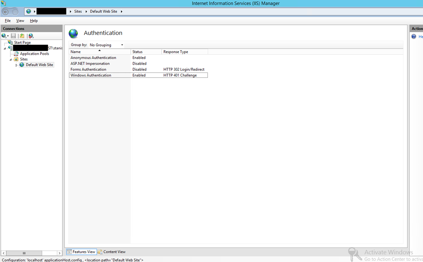Click the Up folder icon in Connections toolbar
Image resolution: width=423 pixels, height=262 pixels.
click(x=22, y=36)
